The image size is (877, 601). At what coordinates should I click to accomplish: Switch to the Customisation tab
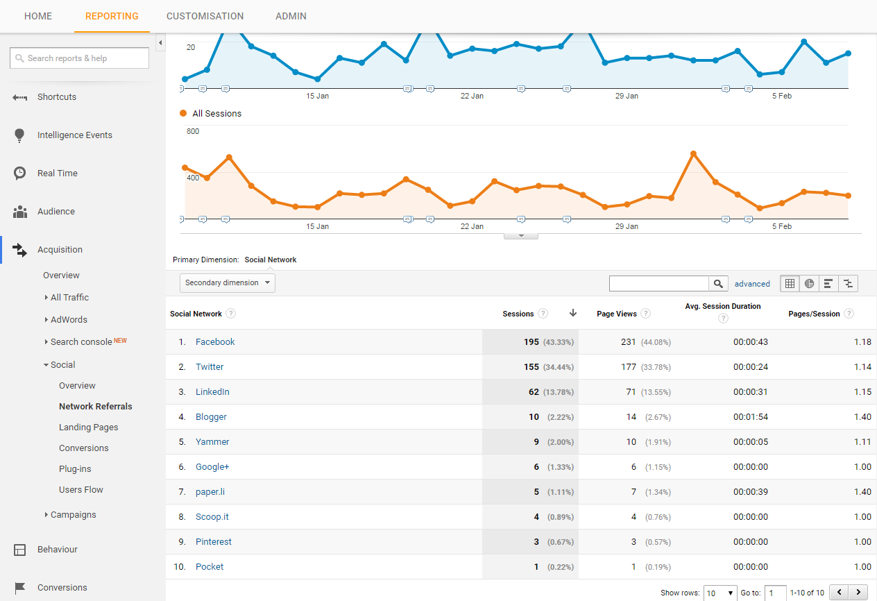click(205, 16)
